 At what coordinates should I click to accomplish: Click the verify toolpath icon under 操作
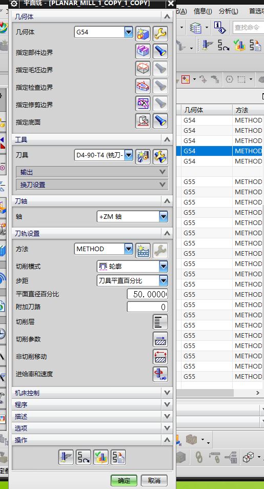tap(101, 458)
